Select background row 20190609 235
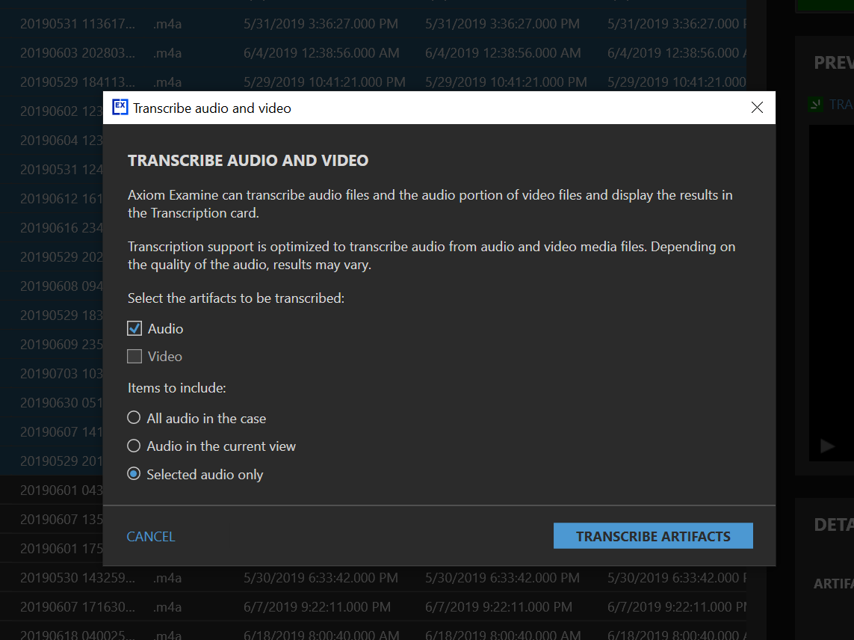 pos(52,344)
